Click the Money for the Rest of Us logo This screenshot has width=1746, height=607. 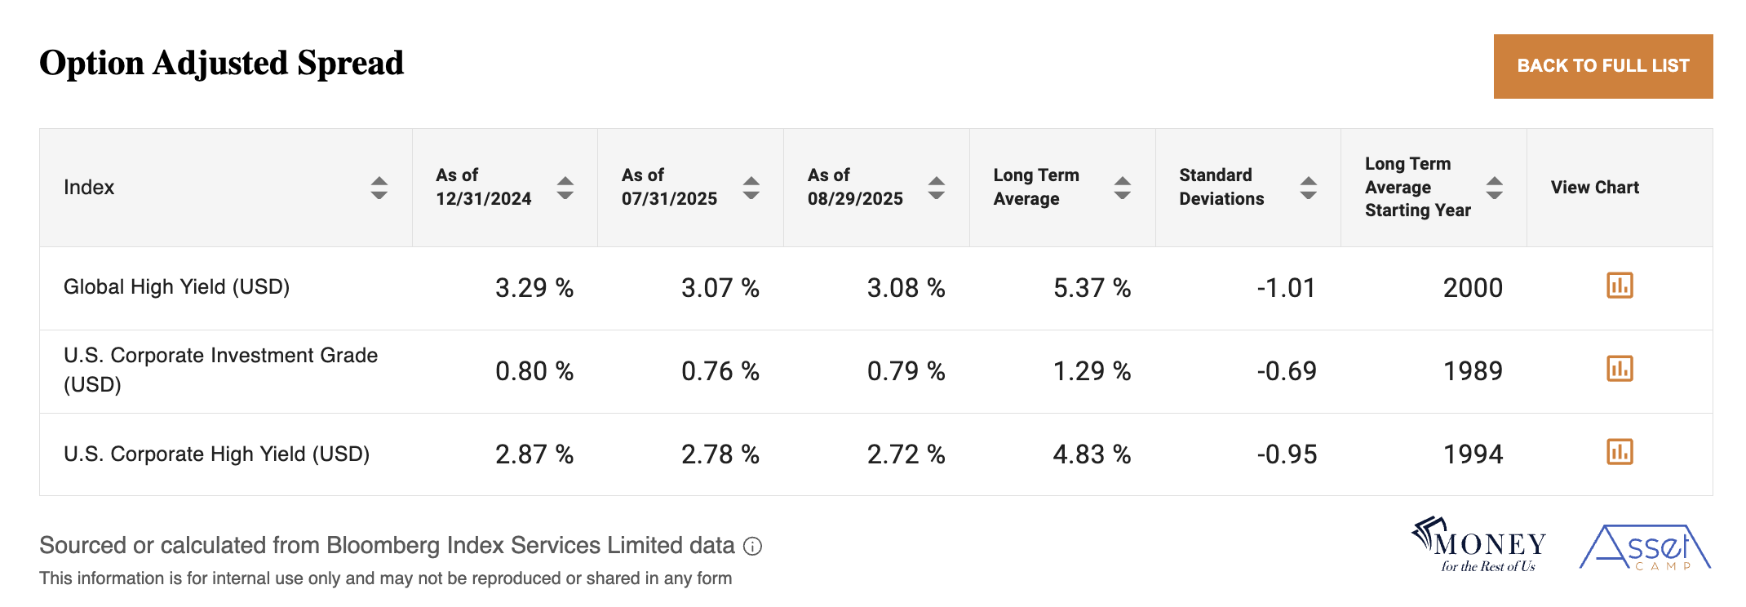click(x=1478, y=545)
